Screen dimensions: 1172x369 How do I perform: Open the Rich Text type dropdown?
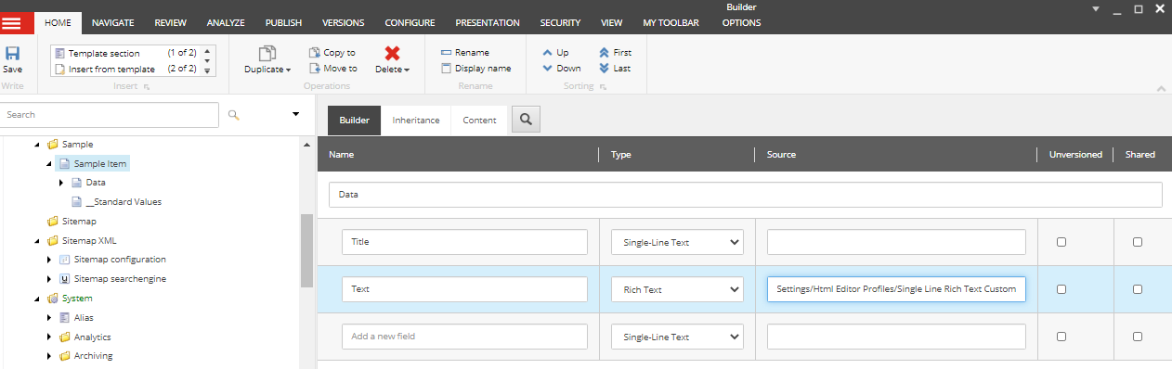[677, 289]
